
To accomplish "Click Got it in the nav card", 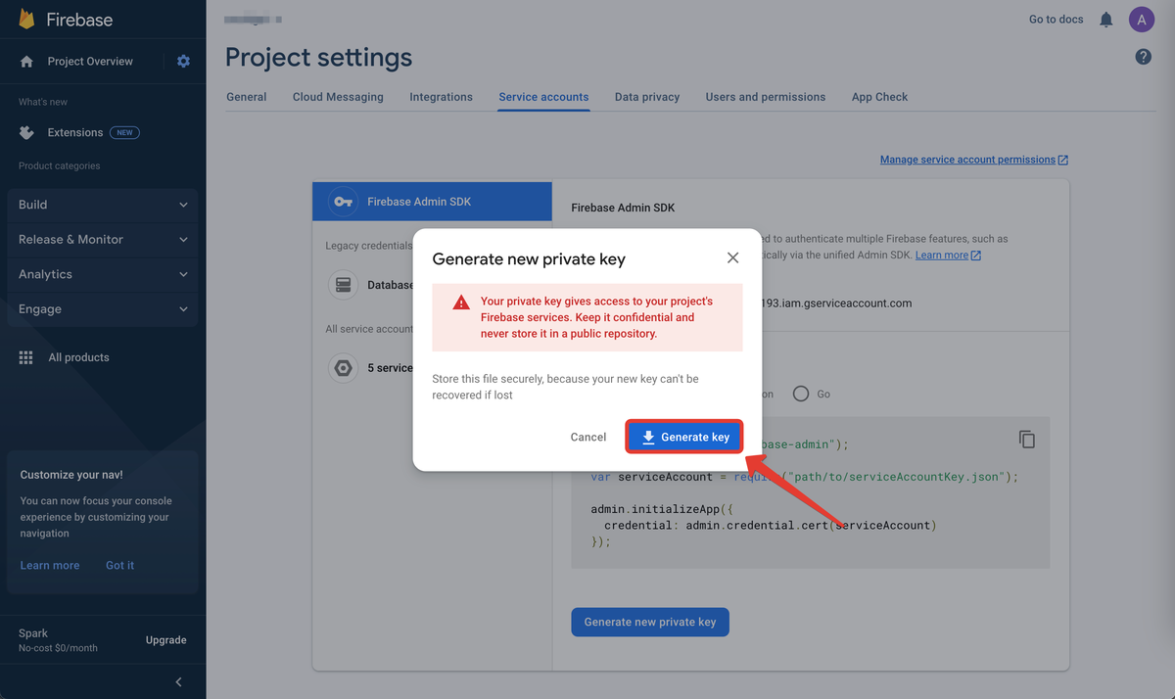I will pyautogui.click(x=120, y=566).
